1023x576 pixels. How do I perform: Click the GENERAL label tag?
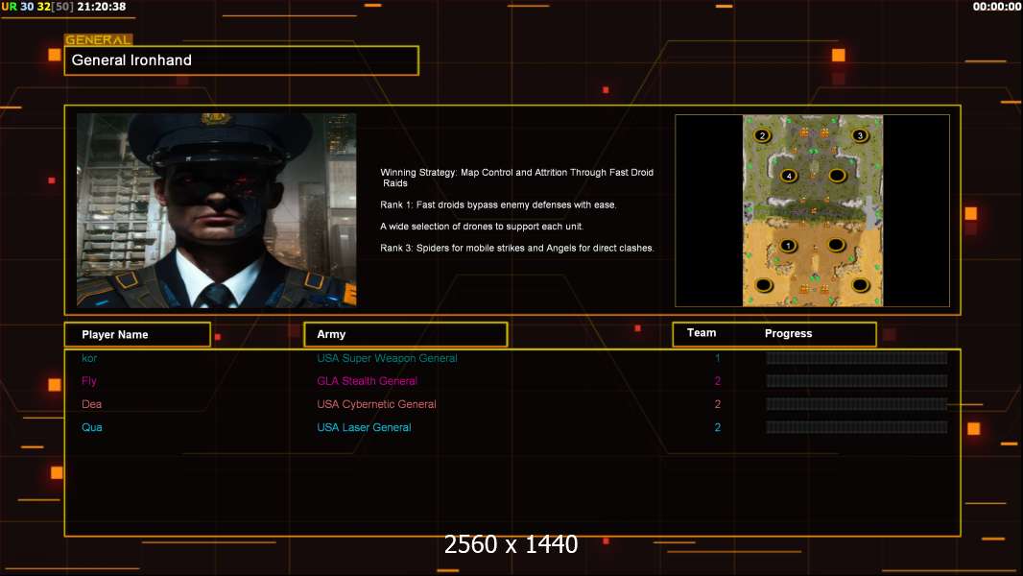pyautogui.click(x=99, y=39)
